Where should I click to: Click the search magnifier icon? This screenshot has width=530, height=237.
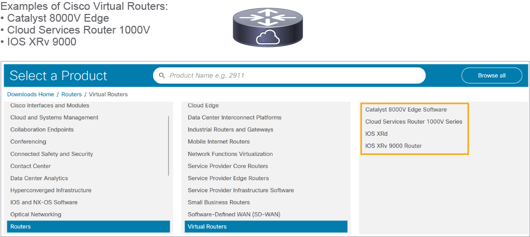pyautogui.click(x=162, y=75)
